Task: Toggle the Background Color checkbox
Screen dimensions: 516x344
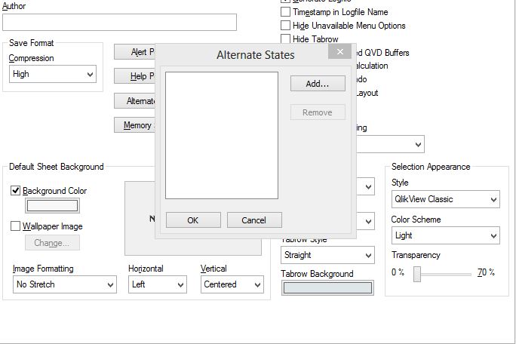Action: (x=16, y=191)
